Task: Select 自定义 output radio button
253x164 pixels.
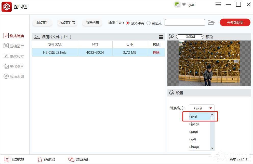Action: (x=149, y=23)
